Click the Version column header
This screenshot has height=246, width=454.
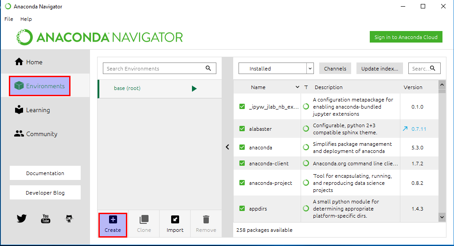point(413,87)
